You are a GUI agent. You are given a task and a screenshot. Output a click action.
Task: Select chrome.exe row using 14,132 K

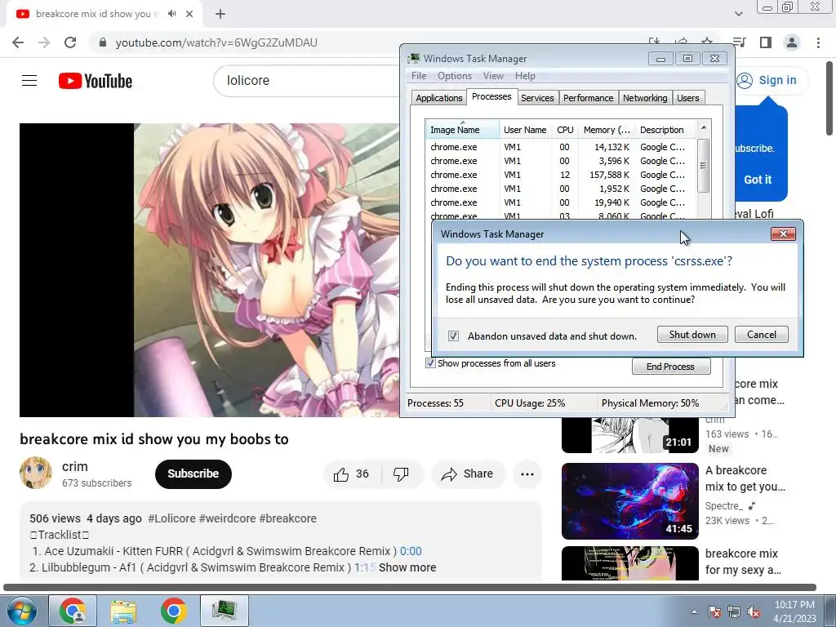[560, 147]
